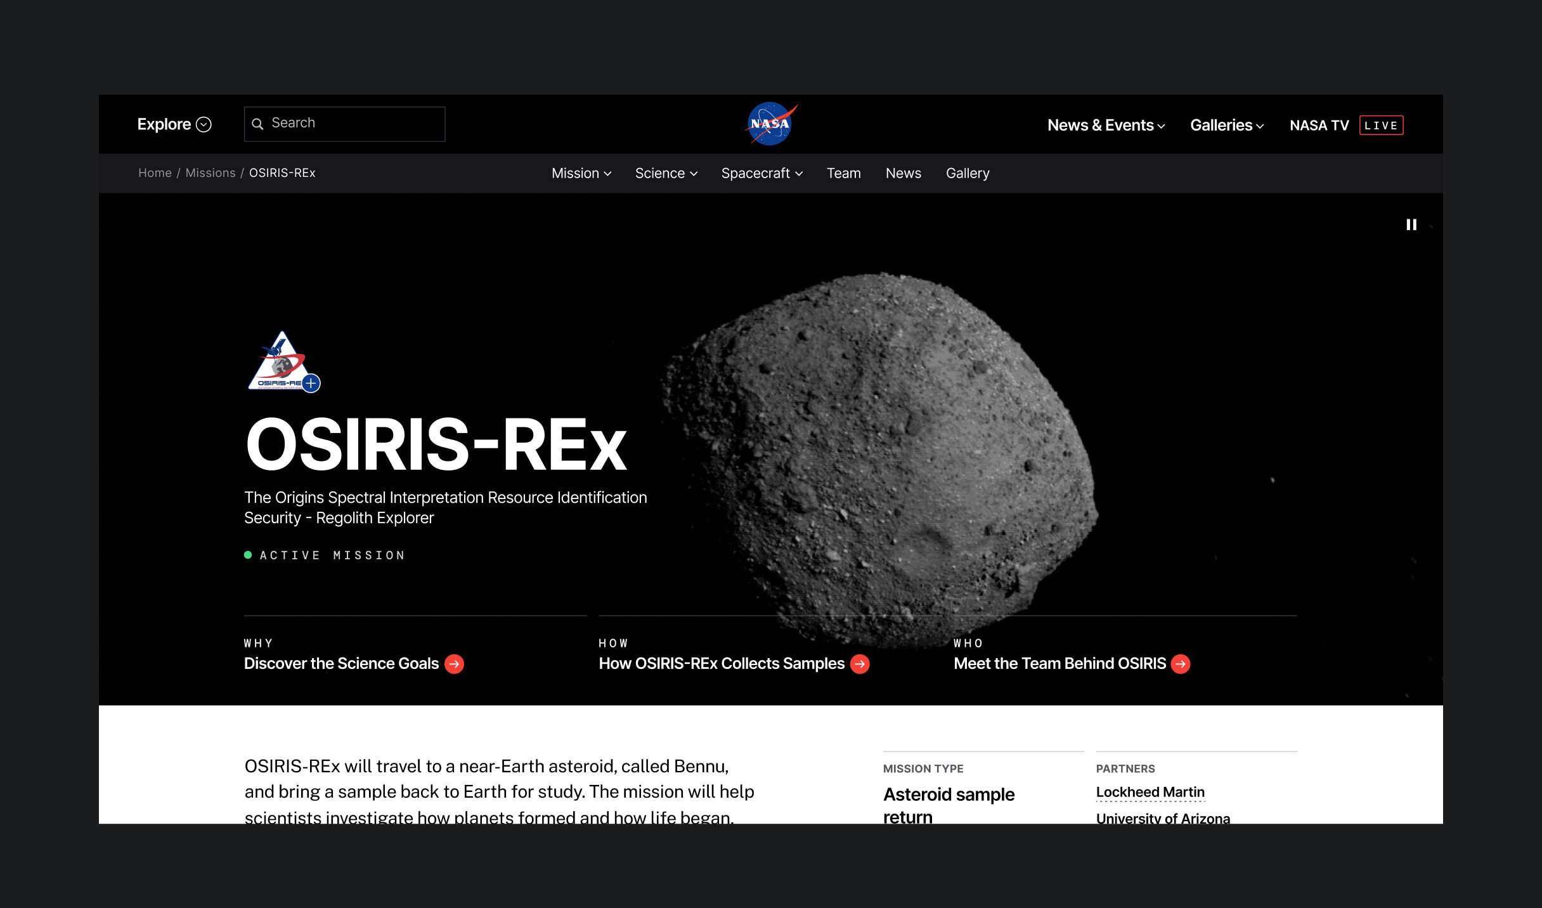Open the News tab in mission nav

pos(903,173)
